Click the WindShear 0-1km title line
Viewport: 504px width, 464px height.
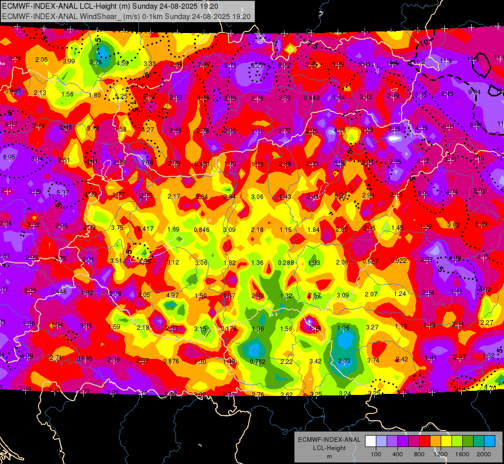pyautogui.click(x=126, y=16)
